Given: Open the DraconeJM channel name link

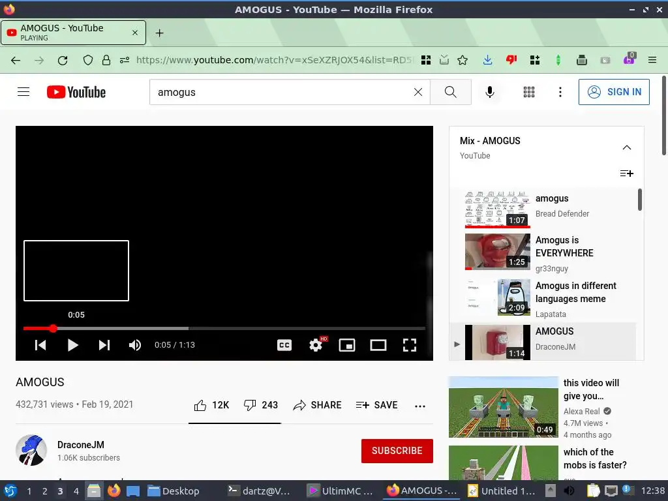Looking at the screenshot, I should pos(81,445).
